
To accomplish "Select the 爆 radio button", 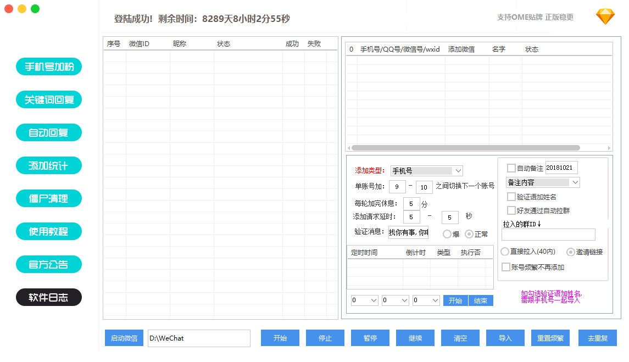I will tap(447, 234).
